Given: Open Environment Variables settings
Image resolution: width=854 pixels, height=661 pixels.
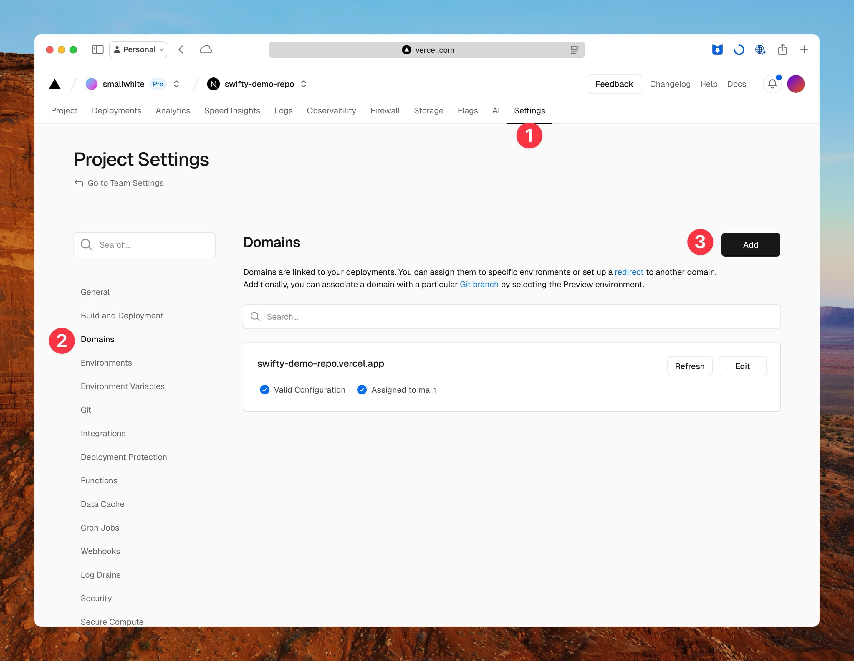Looking at the screenshot, I should tap(123, 386).
